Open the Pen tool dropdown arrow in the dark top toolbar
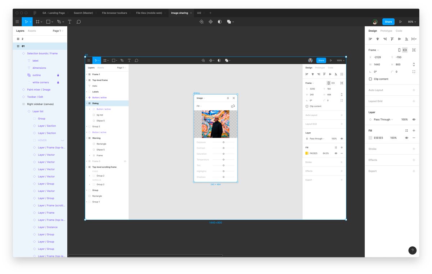Viewport: 432px width, 274px height. tap(63, 22)
